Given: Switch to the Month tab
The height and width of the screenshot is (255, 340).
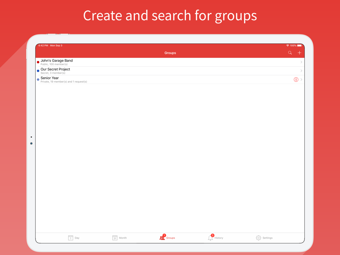Looking at the screenshot, I should [119, 238].
